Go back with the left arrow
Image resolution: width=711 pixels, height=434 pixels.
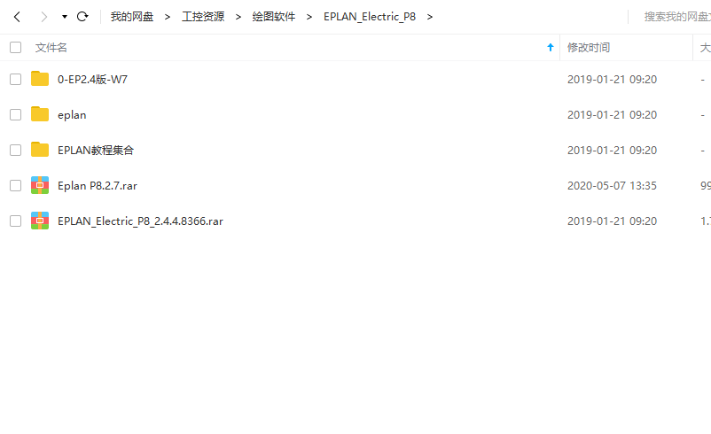[x=17, y=17]
